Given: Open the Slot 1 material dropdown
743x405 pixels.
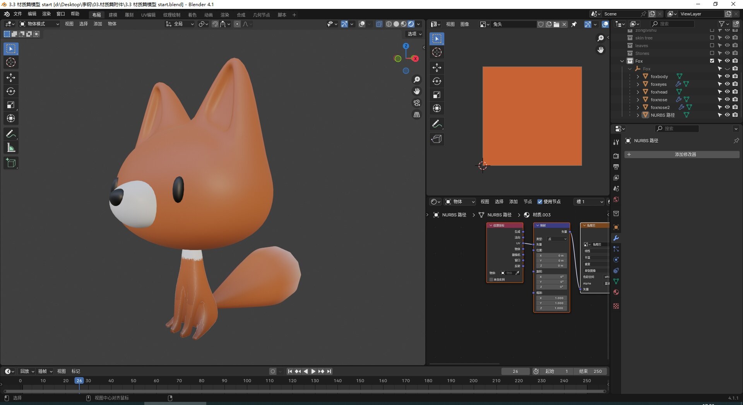Looking at the screenshot, I should [x=589, y=202].
